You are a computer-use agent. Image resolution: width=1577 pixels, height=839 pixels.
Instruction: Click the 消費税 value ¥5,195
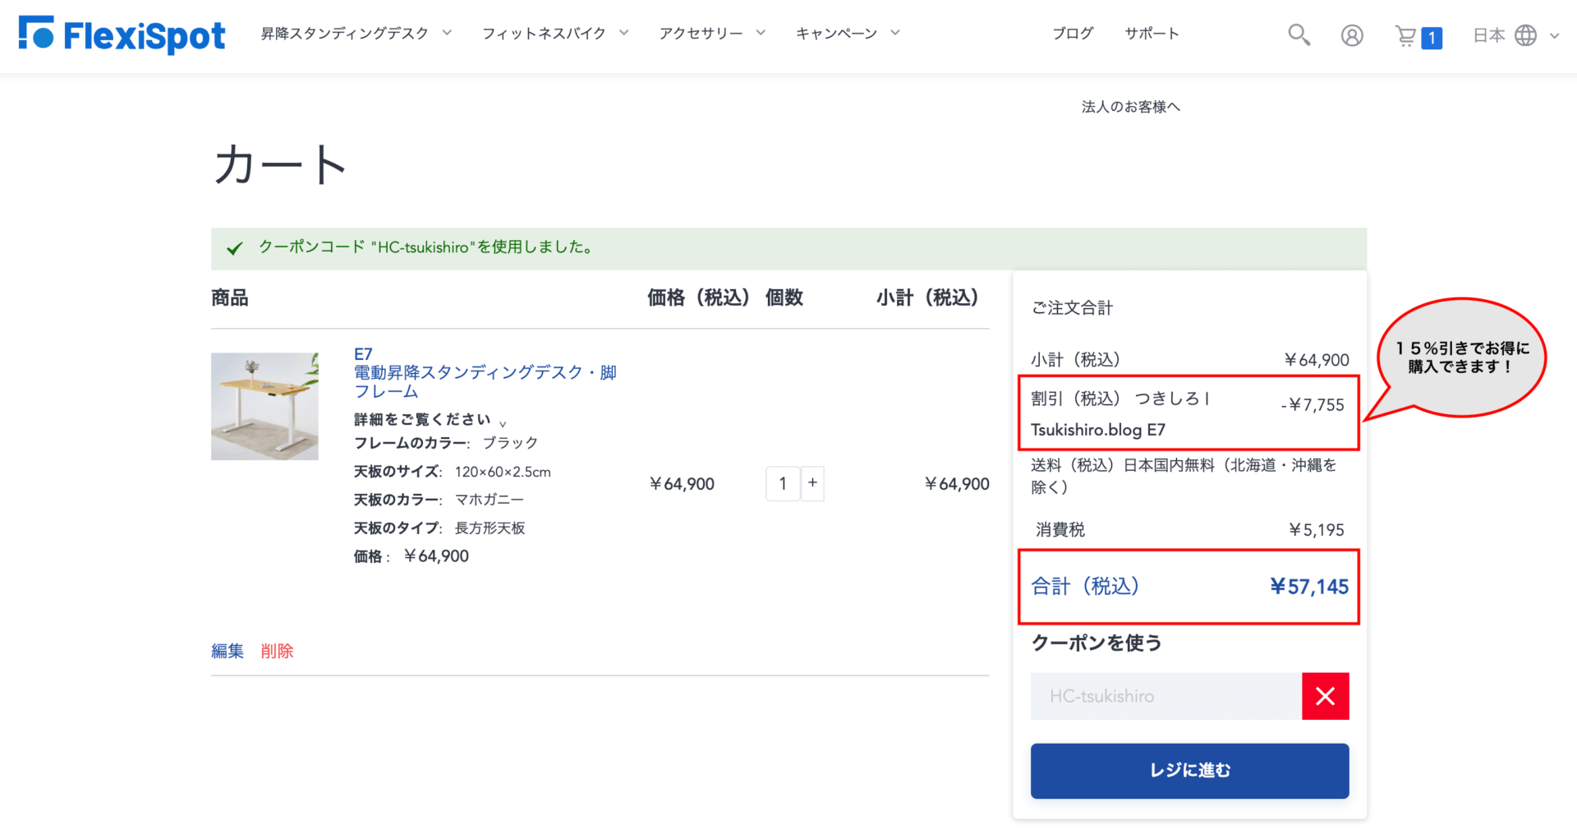(x=1317, y=530)
